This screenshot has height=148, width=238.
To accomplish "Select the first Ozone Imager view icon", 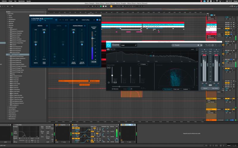I will tap(108, 49).
